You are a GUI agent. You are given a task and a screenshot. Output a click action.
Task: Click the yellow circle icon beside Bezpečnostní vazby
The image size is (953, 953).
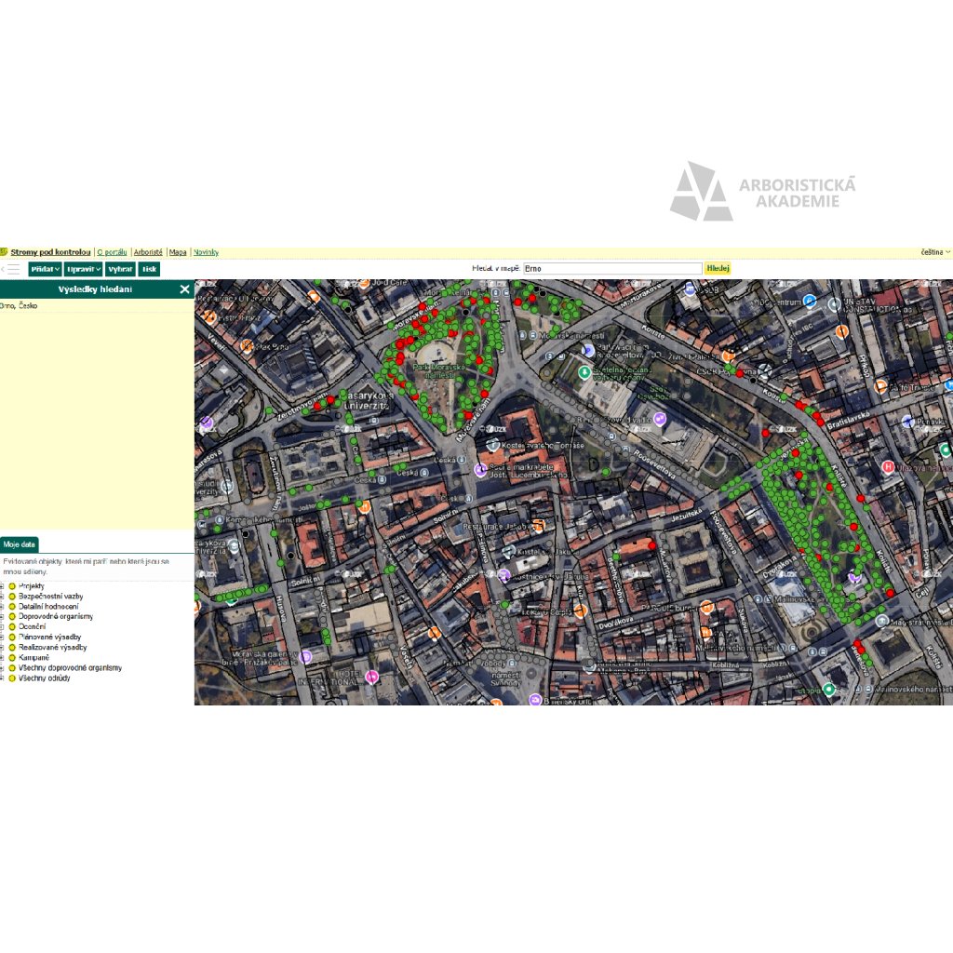pos(11,597)
